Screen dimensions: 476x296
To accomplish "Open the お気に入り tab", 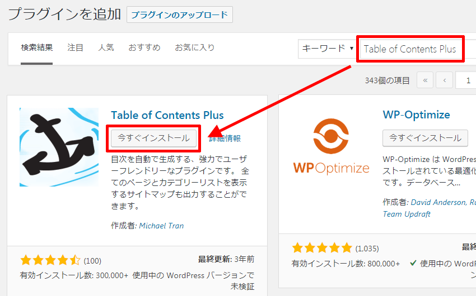I will pyautogui.click(x=194, y=47).
